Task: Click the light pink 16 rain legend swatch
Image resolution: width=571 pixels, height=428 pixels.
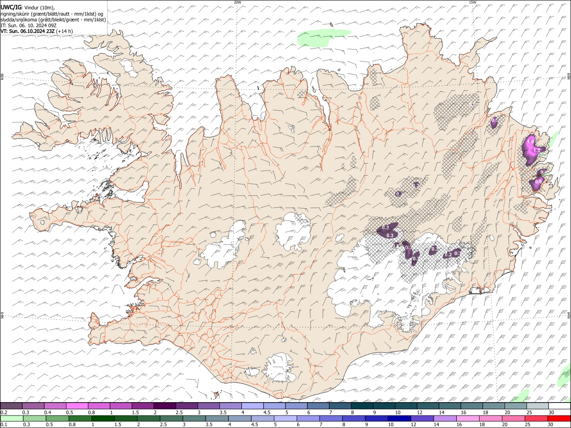Action: coord(468,418)
